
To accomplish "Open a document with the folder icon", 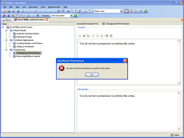I will pyautogui.click(x=4, y=11).
